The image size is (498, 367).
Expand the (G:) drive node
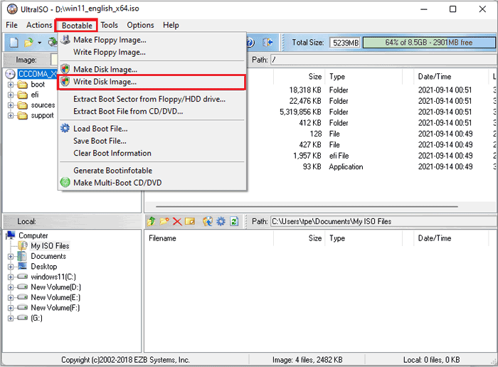coord(11,318)
